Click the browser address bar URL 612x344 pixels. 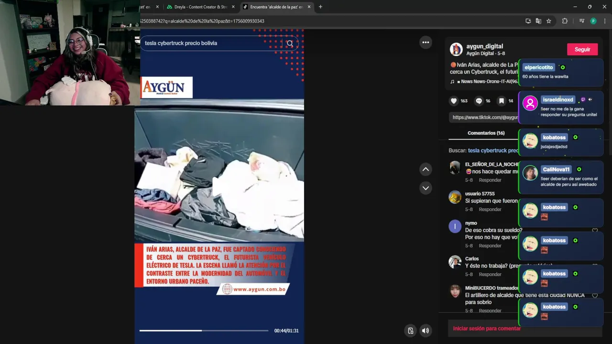click(x=202, y=21)
